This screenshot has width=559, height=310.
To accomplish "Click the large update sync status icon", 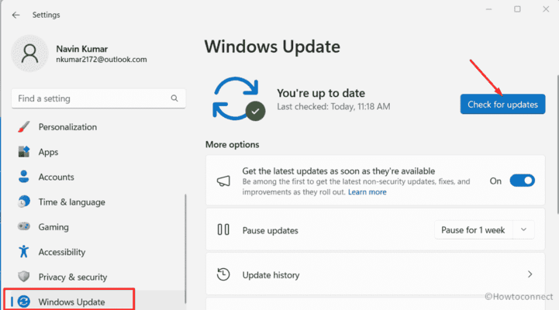I will coord(238,99).
